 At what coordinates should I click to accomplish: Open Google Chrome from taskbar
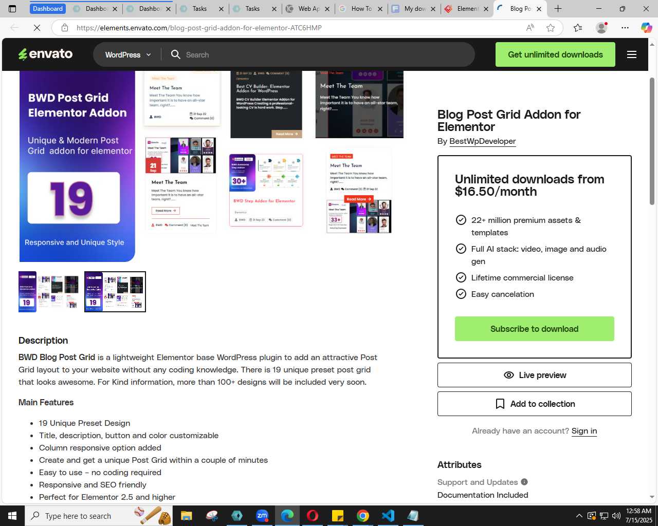(363, 516)
